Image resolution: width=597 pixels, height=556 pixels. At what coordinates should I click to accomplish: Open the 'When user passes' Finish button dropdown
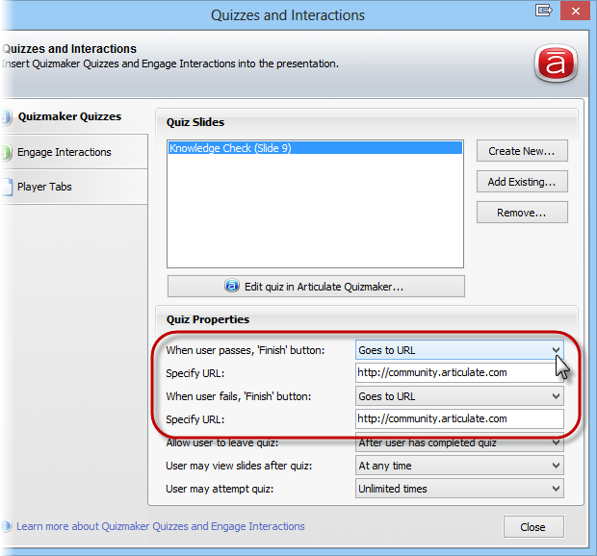459,350
